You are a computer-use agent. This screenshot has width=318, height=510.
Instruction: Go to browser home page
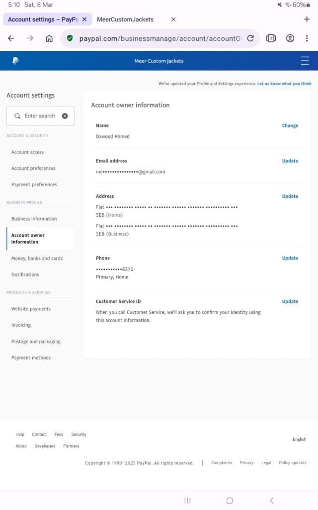pyautogui.click(x=49, y=38)
